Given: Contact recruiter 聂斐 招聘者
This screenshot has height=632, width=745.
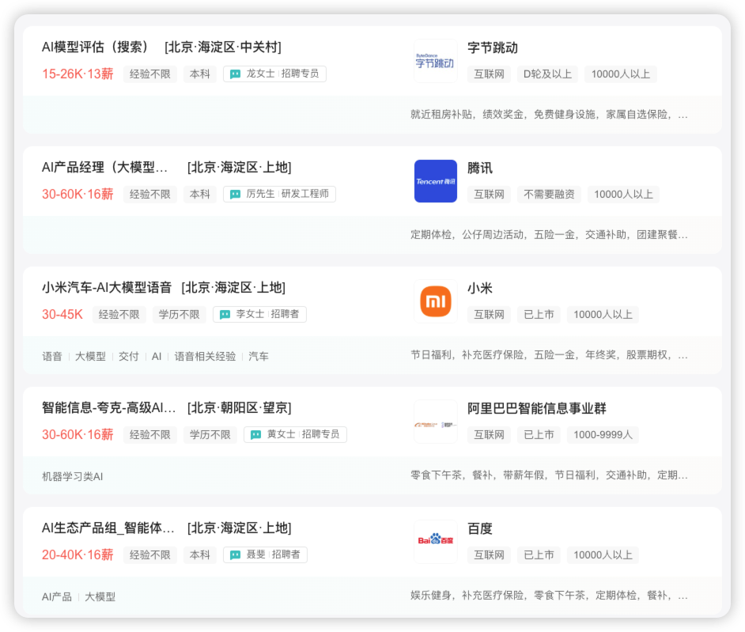Looking at the screenshot, I should [265, 554].
